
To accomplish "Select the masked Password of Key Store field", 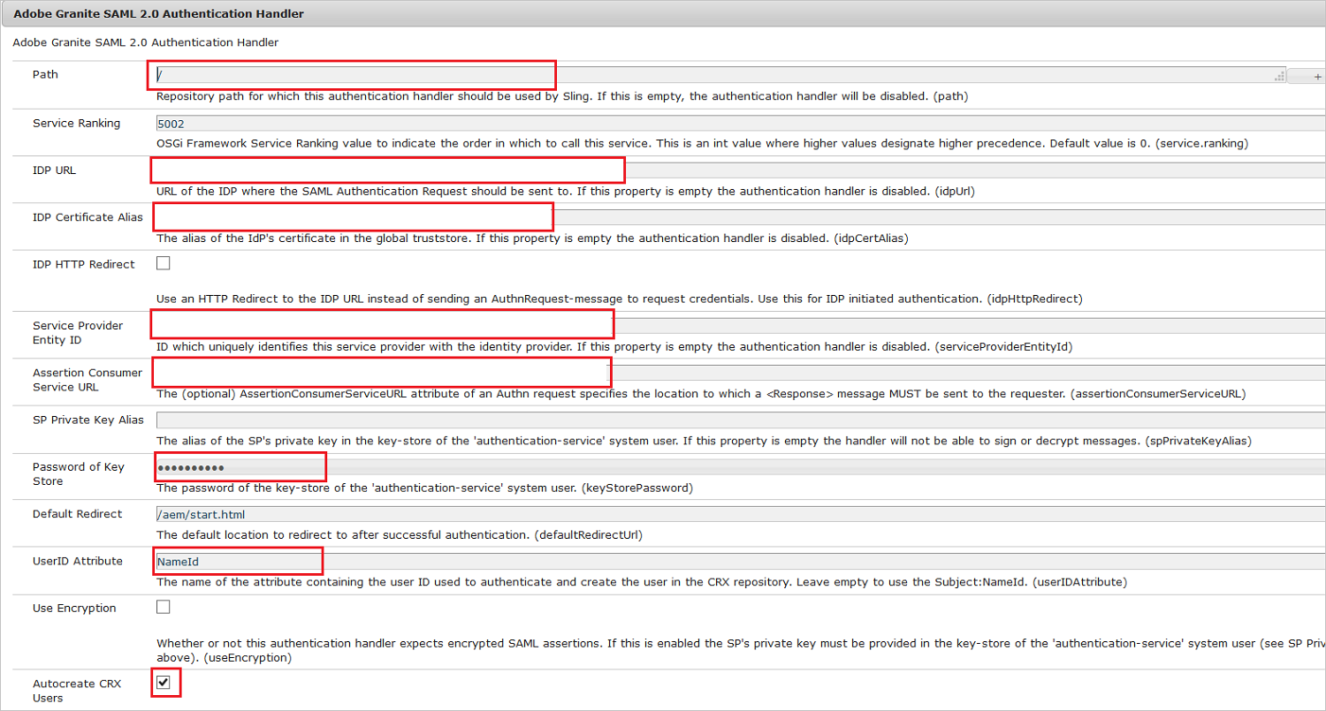I will click(239, 466).
